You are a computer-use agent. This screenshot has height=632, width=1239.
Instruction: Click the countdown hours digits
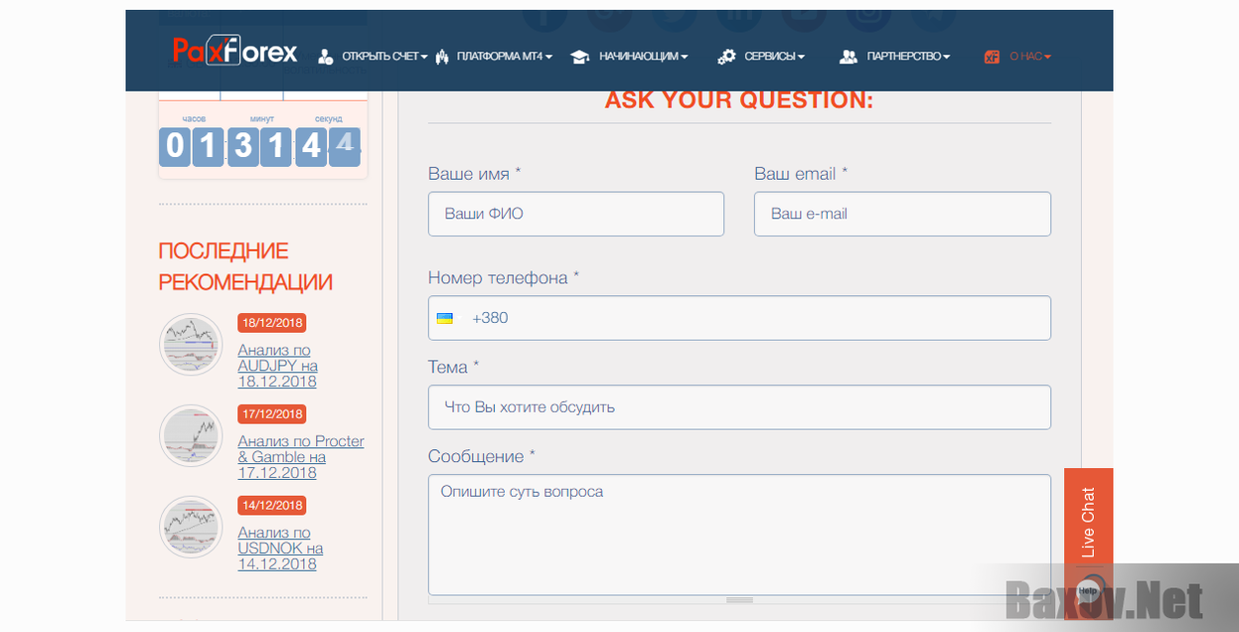pyautogui.click(x=191, y=146)
